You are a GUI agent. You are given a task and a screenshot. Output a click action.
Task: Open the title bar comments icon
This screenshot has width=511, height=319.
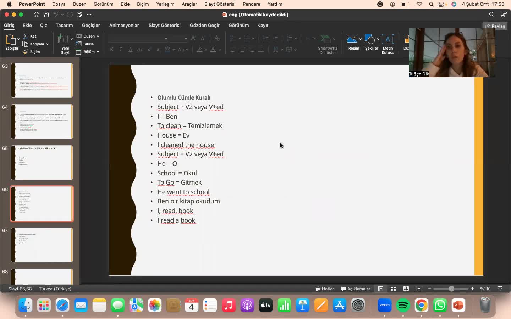point(504,15)
